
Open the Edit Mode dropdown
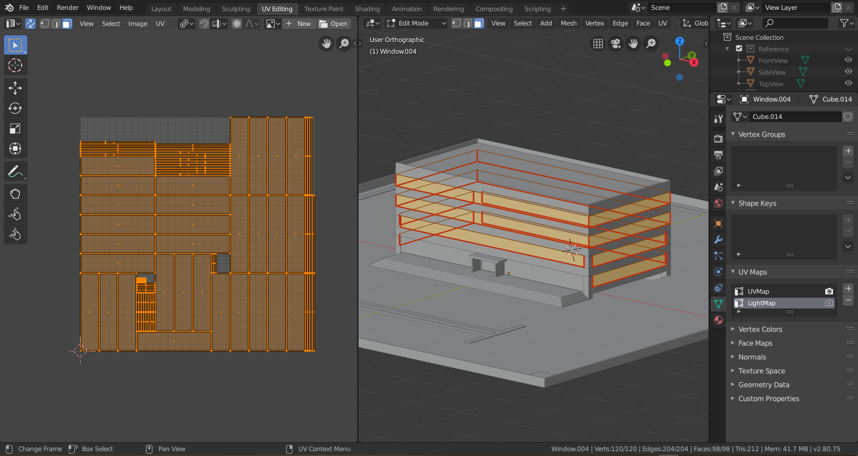click(415, 23)
